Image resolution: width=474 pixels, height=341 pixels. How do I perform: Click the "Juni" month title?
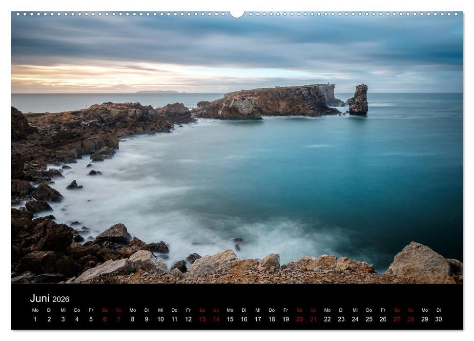click(x=40, y=298)
